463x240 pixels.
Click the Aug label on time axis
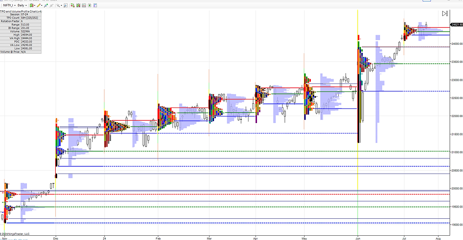tap(438, 238)
